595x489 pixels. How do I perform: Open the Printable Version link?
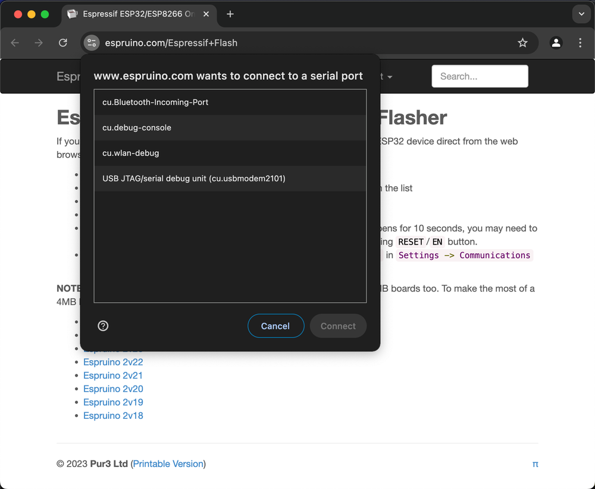tap(168, 464)
